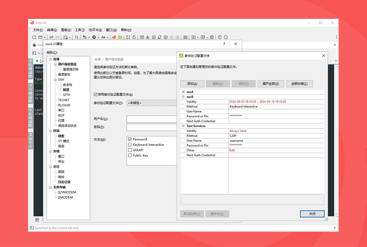Click the 展开全部(X) button

[271, 84]
